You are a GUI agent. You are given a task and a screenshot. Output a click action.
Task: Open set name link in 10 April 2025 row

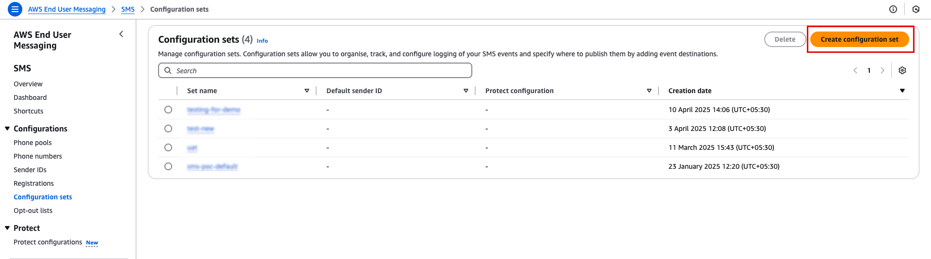pos(214,110)
